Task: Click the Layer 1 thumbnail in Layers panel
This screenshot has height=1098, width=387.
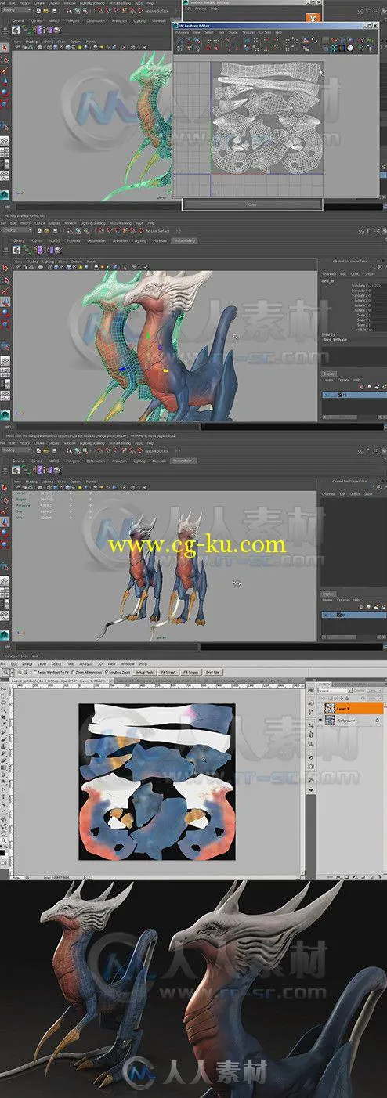Action: (x=330, y=708)
